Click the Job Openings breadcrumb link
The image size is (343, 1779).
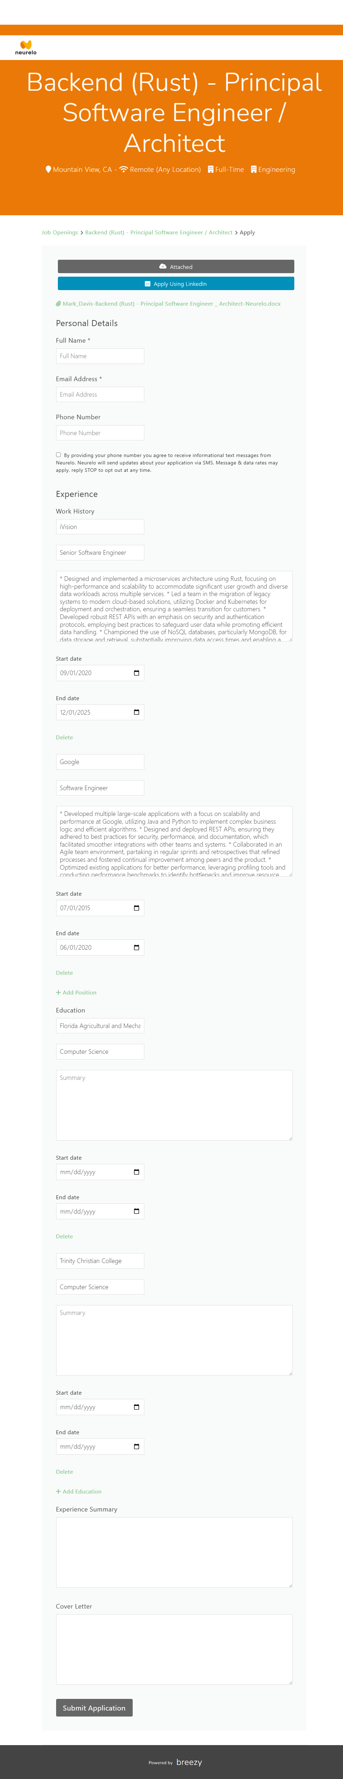point(59,233)
